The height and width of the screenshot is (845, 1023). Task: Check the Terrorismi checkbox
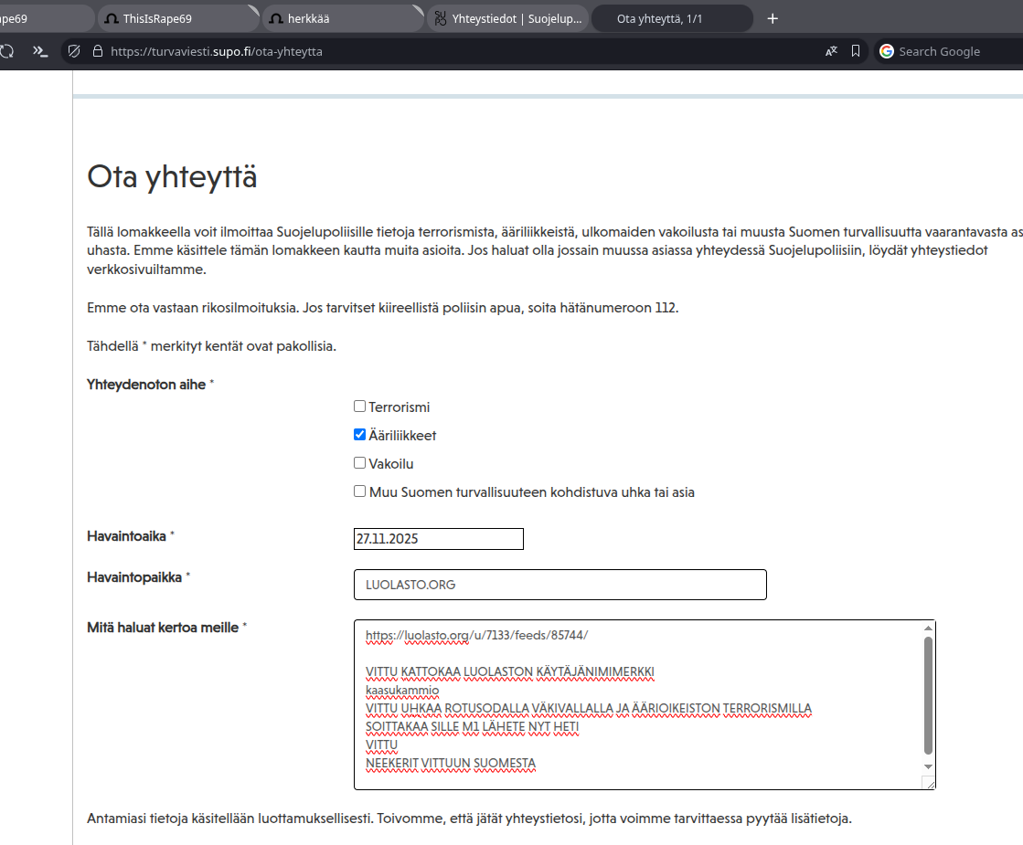point(360,407)
